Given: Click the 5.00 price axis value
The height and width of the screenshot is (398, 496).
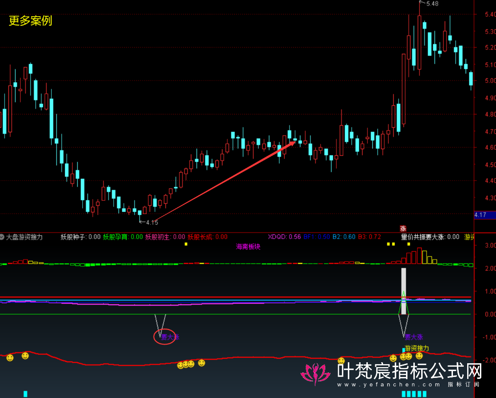Looking at the screenshot, I should pyautogui.click(x=490, y=81).
